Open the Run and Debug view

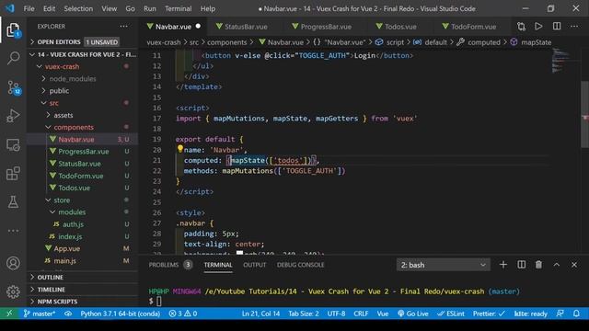(13, 116)
